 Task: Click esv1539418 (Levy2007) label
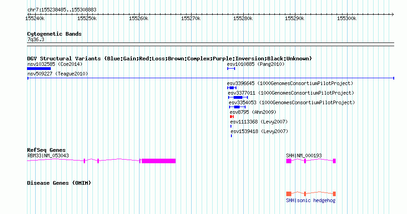click(259, 131)
